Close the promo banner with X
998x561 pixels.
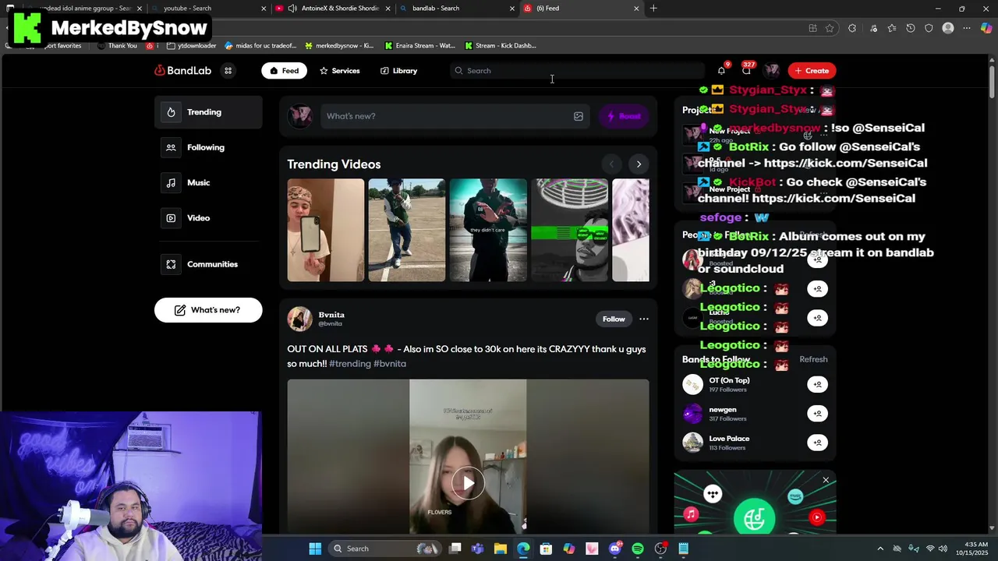point(826,480)
